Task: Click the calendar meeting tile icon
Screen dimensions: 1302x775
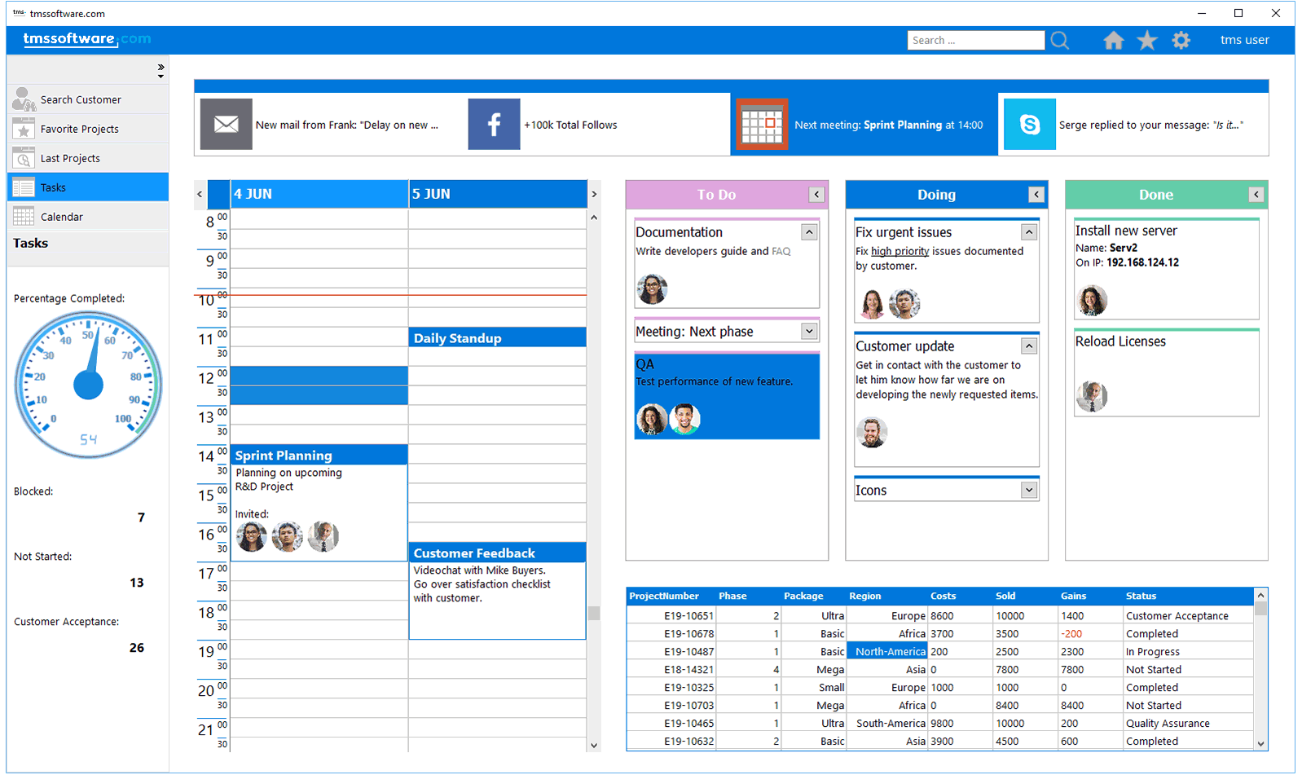Action: click(762, 124)
